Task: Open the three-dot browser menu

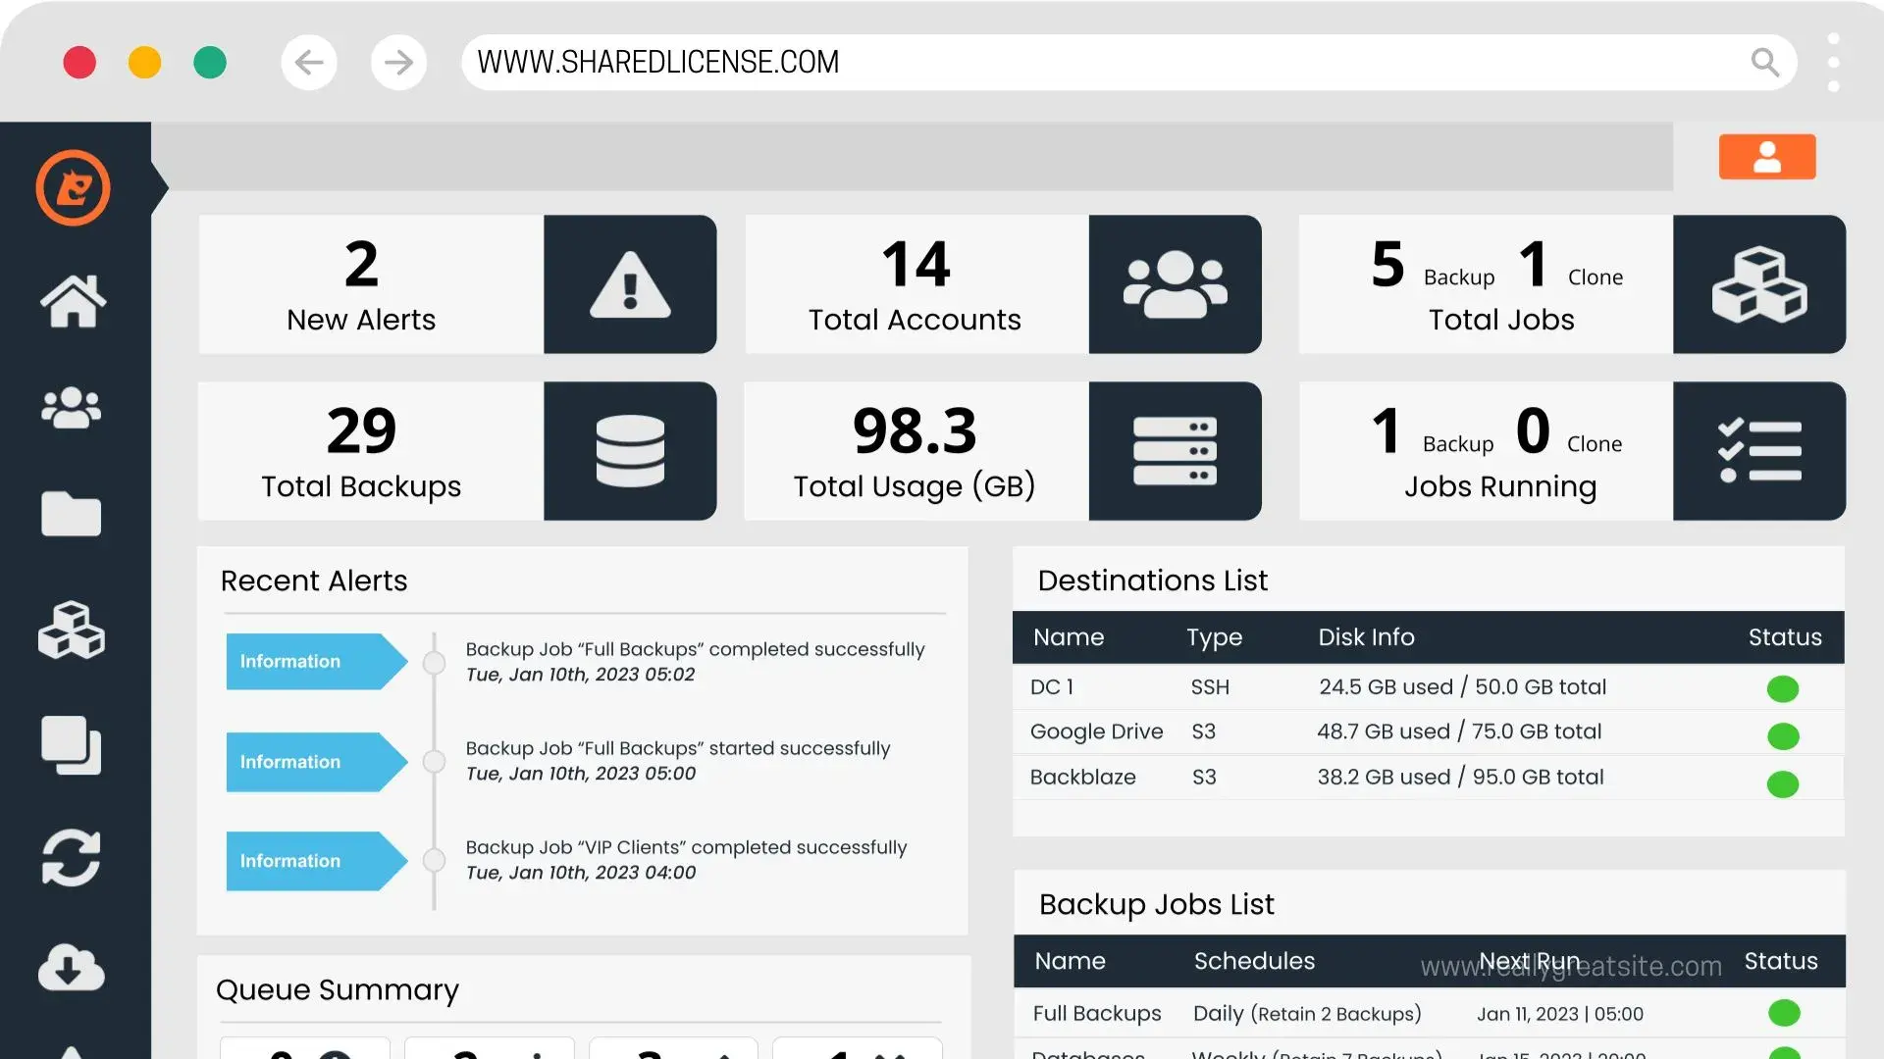Action: [1833, 63]
